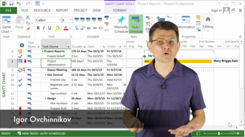
Task: Open the font name Calibri dropdown
Action: [x=60, y=20]
